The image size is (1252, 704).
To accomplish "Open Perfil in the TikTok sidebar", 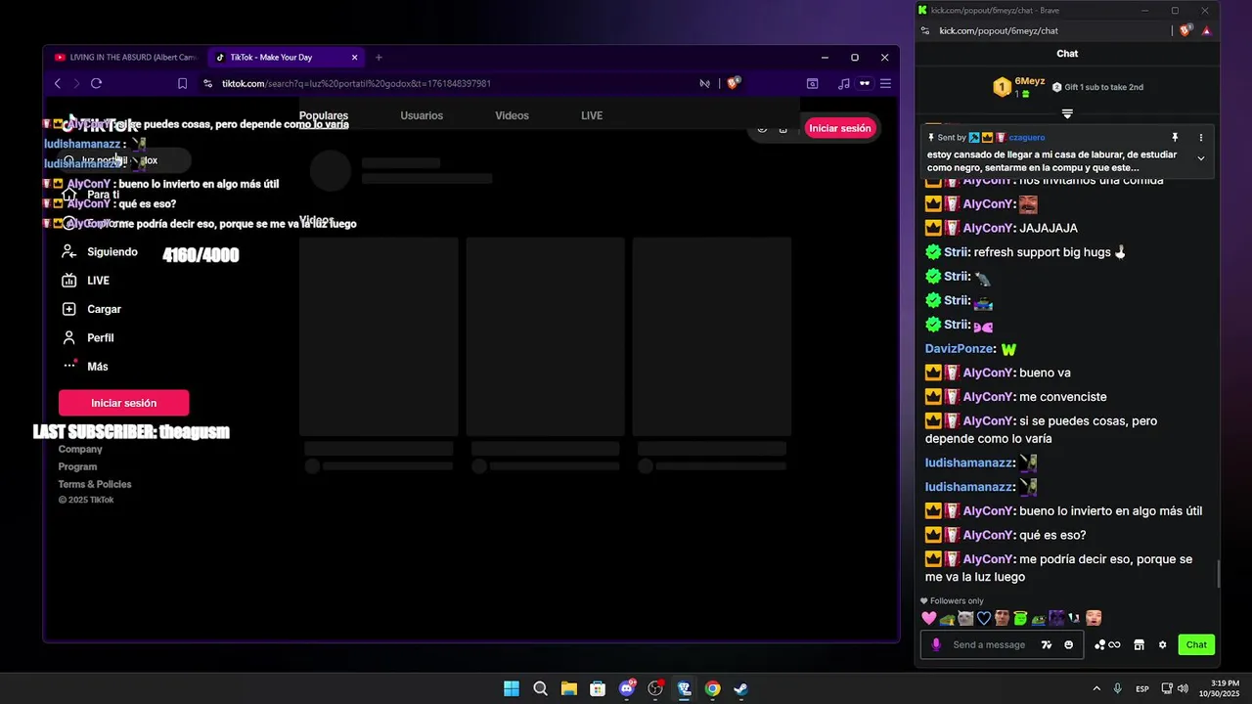I will point(89,337).
